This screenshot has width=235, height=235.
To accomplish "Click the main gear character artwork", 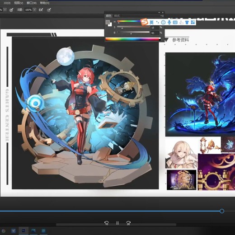I will click(x=85, y=113).
